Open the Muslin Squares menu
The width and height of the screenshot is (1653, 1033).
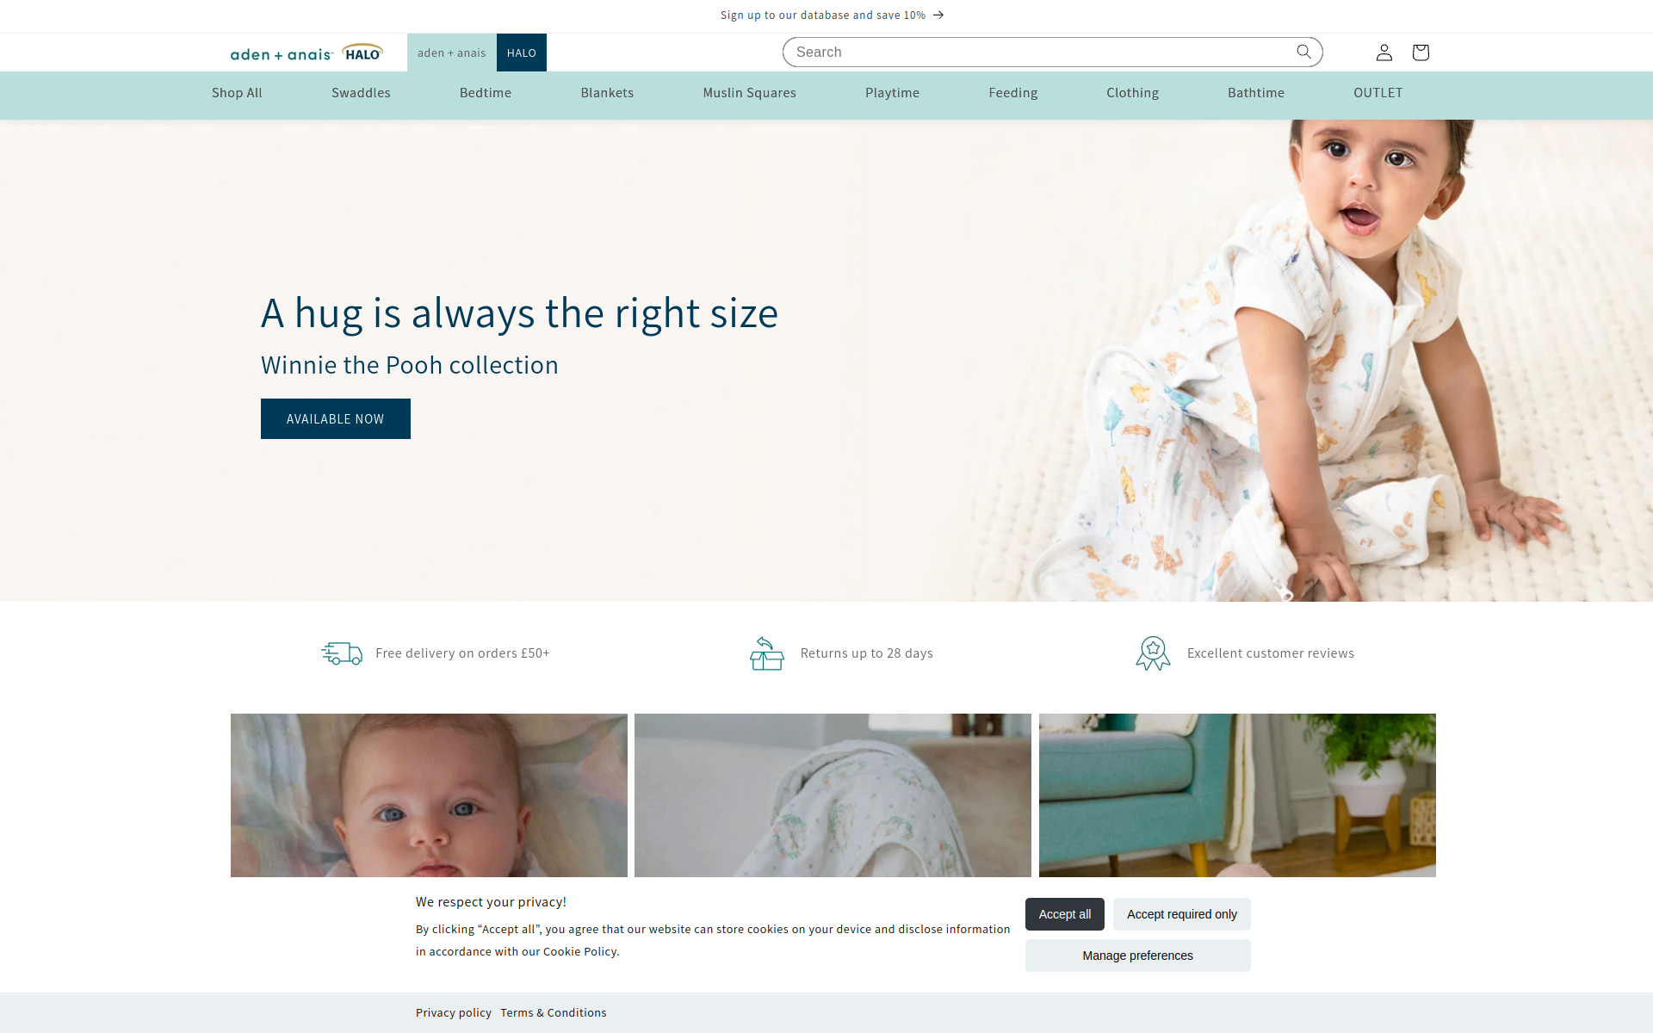[x=749, y=93]
